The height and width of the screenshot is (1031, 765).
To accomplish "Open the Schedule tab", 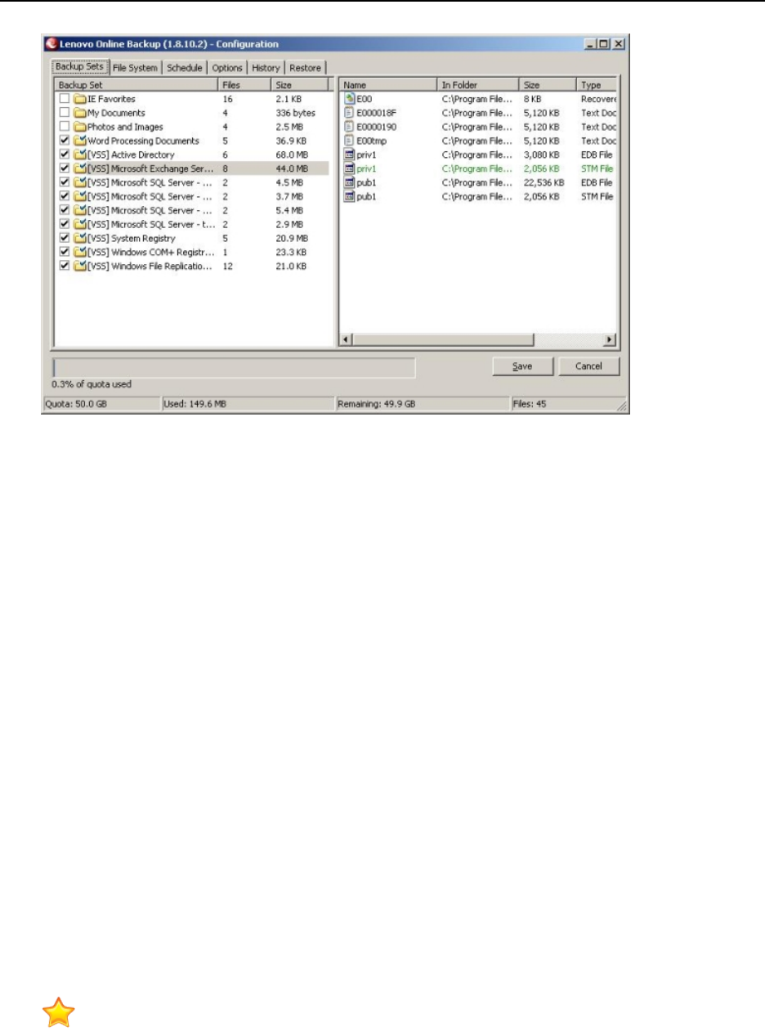I will click(x=185, y=68).
